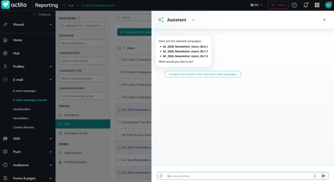
Task: Open the help question mark icon
Action: 294,5
